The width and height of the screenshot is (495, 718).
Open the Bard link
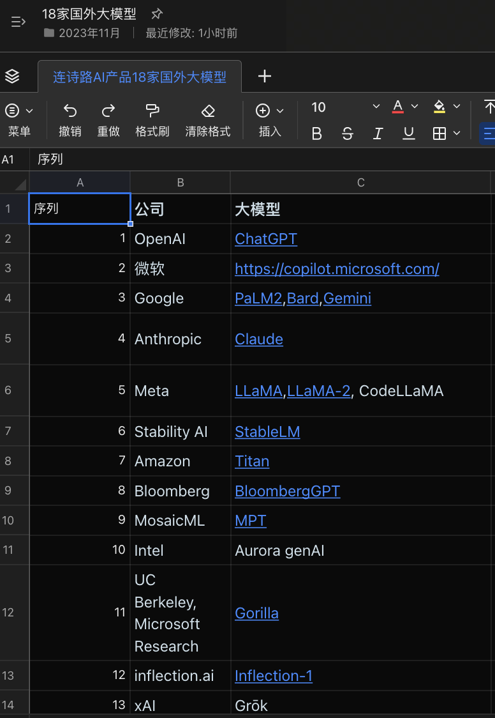[x=302, y=298]
